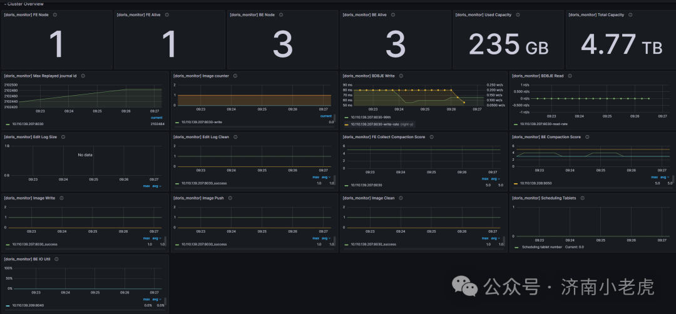The width and height of the screenshot is (676, 314).
Task: Open the Edit Log Size panel title menu
Action: tap(30, 137)
